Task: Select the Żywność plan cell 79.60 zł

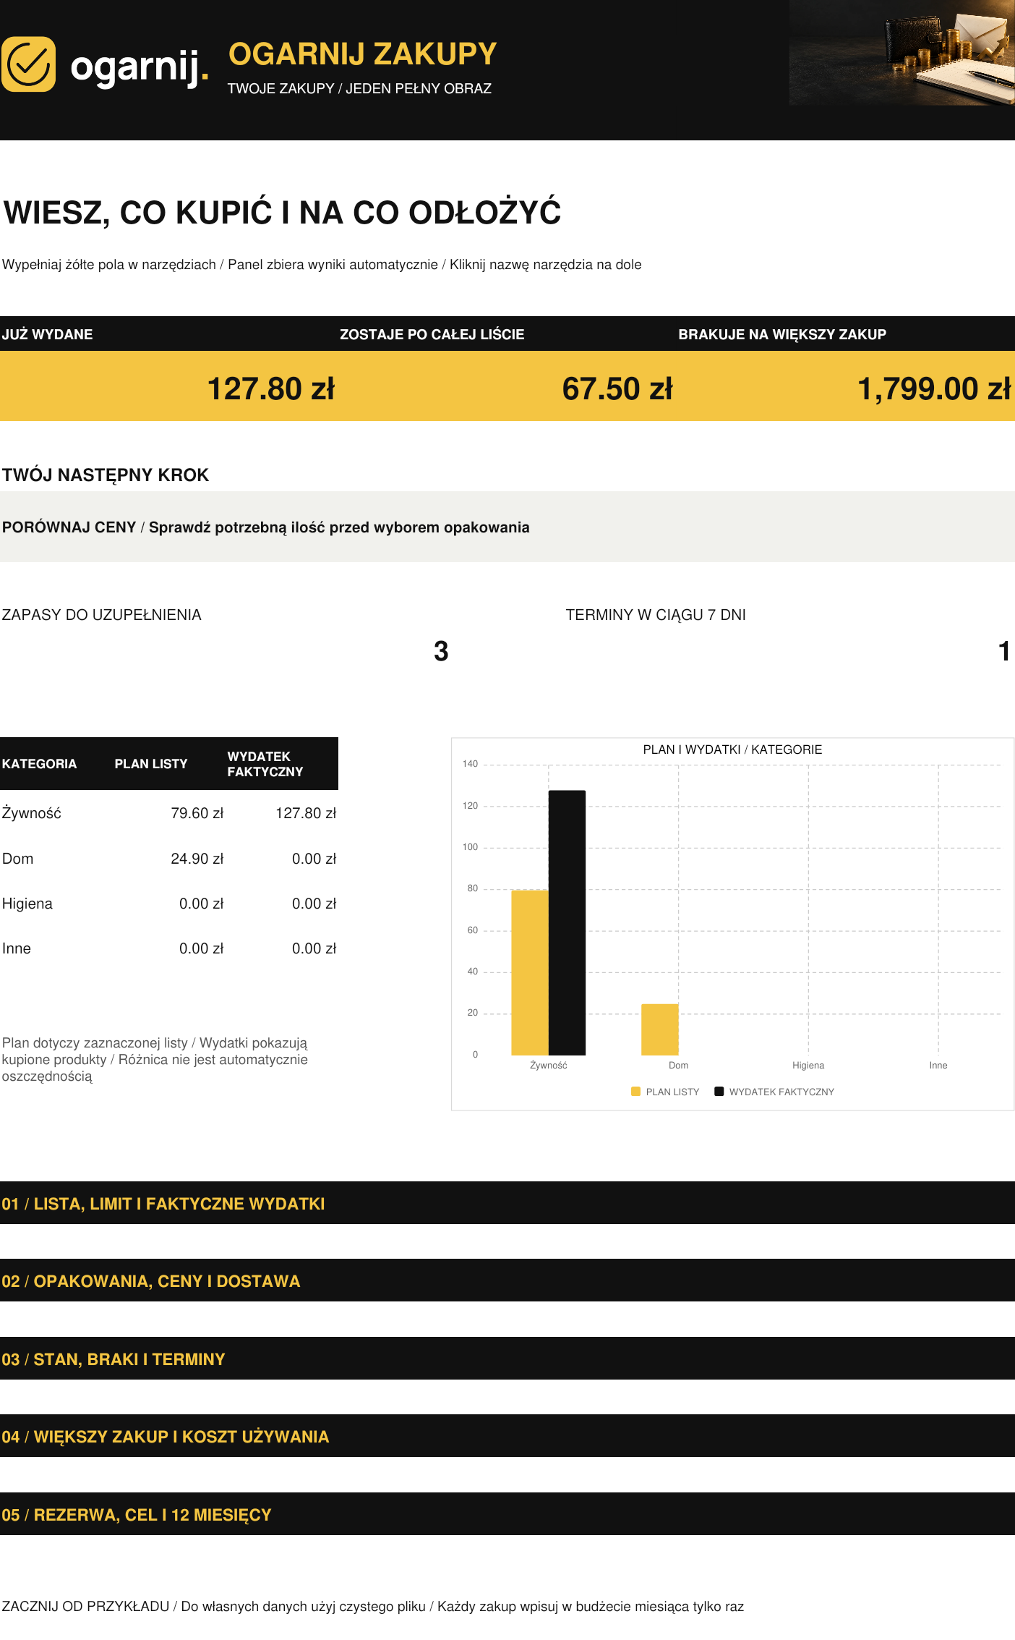Action: (x=197, y=813)
